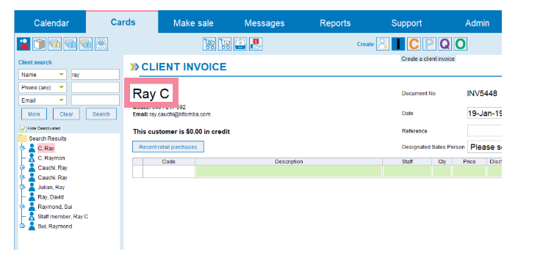Viewport: 551px width, 266px height.
Task: Click document number INV5448
Action: 482,94
